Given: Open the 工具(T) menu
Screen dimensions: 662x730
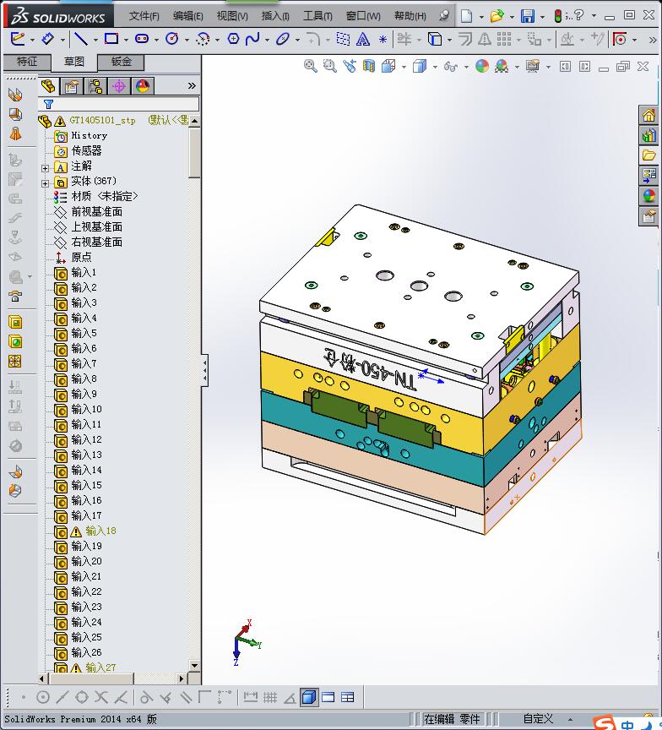Looking at the screenshot, I should pyautogui.click(x=317, y=16).
